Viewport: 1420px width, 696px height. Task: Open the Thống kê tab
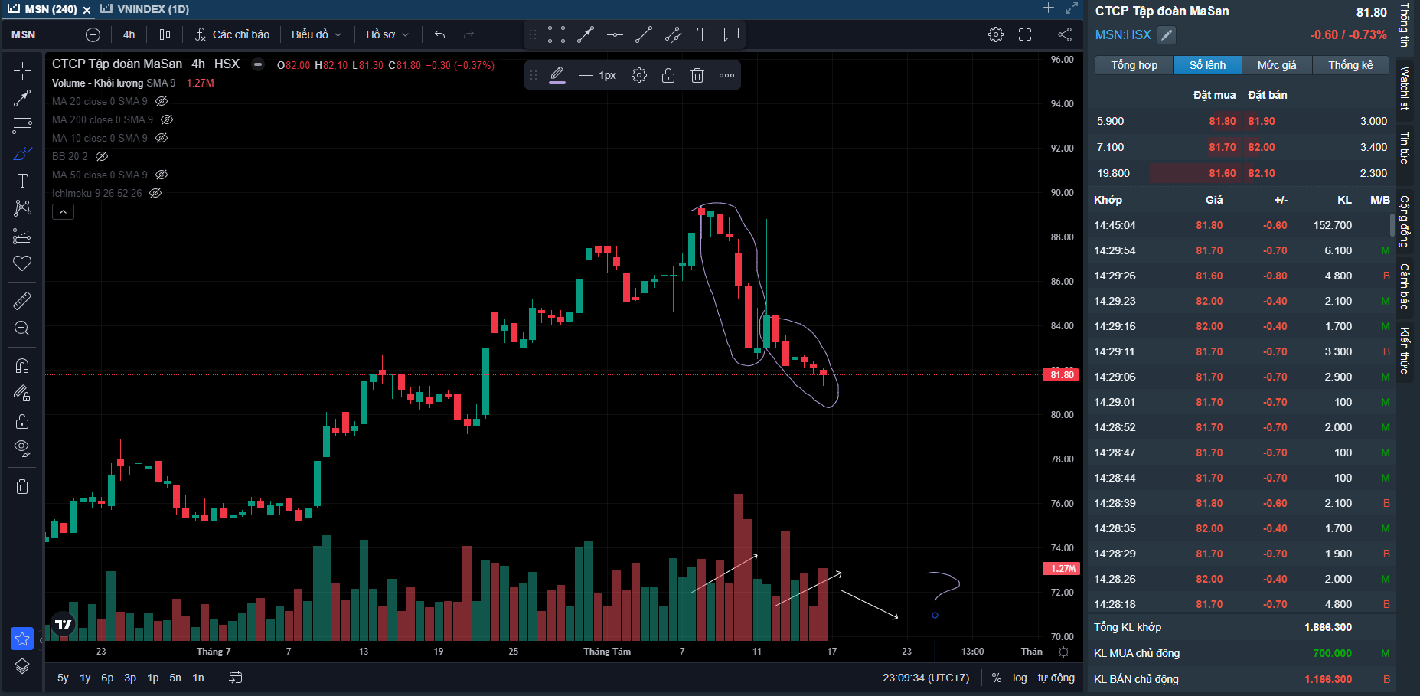pyautogui.click(x=1350, y=65)
